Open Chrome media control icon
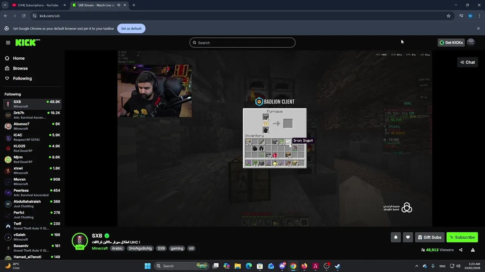Viewport: 485px width, 272px height. pos(461,16)
